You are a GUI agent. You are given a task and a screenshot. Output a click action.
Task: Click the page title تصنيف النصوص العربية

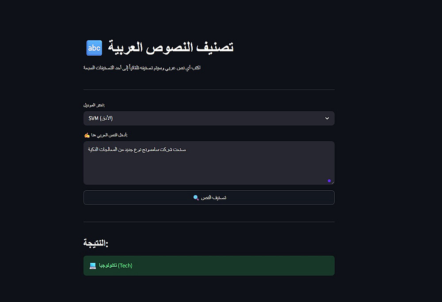coord(171,48)
